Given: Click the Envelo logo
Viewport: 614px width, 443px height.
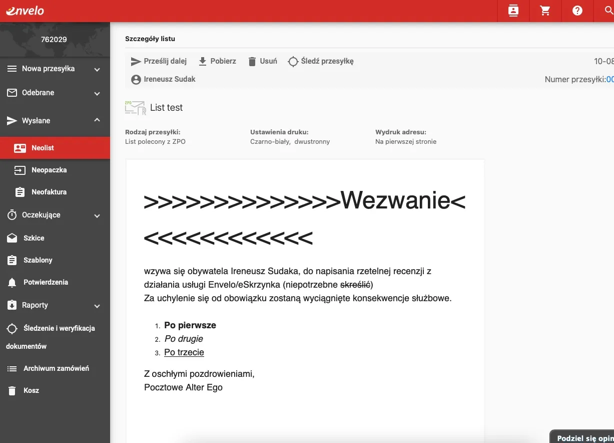Looking at the screenshot, I should (x=25, y=10).
